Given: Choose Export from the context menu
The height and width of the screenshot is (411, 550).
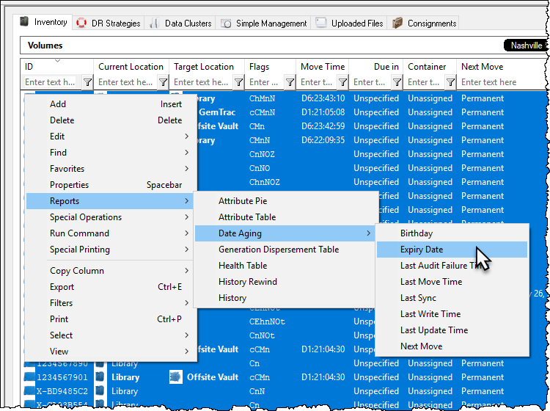Looking at the screenshot, I should [109, 287].
